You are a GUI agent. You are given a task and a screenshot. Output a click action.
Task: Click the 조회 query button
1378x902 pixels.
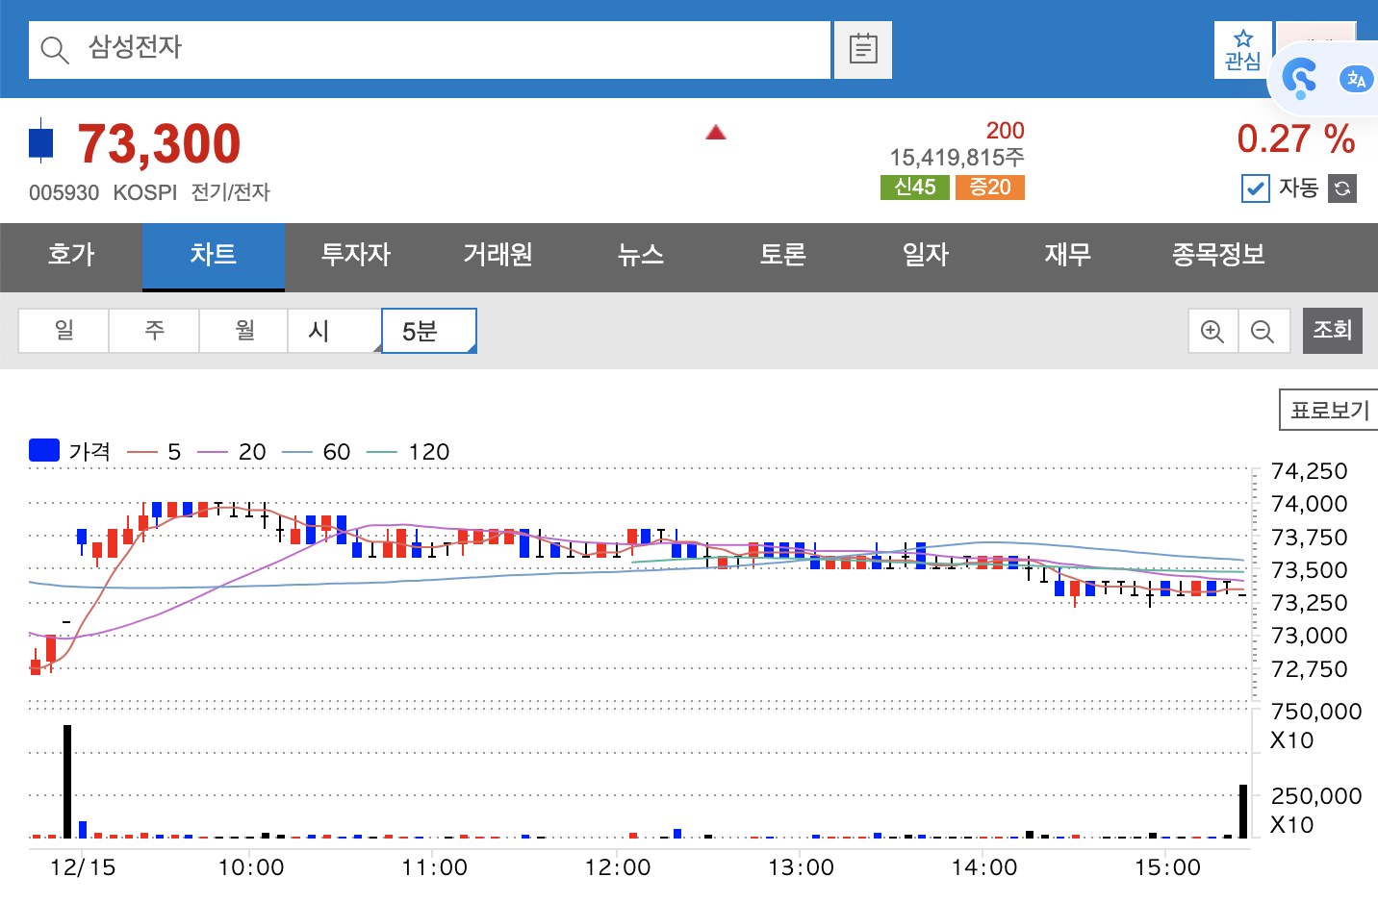tap(1333, 331)
